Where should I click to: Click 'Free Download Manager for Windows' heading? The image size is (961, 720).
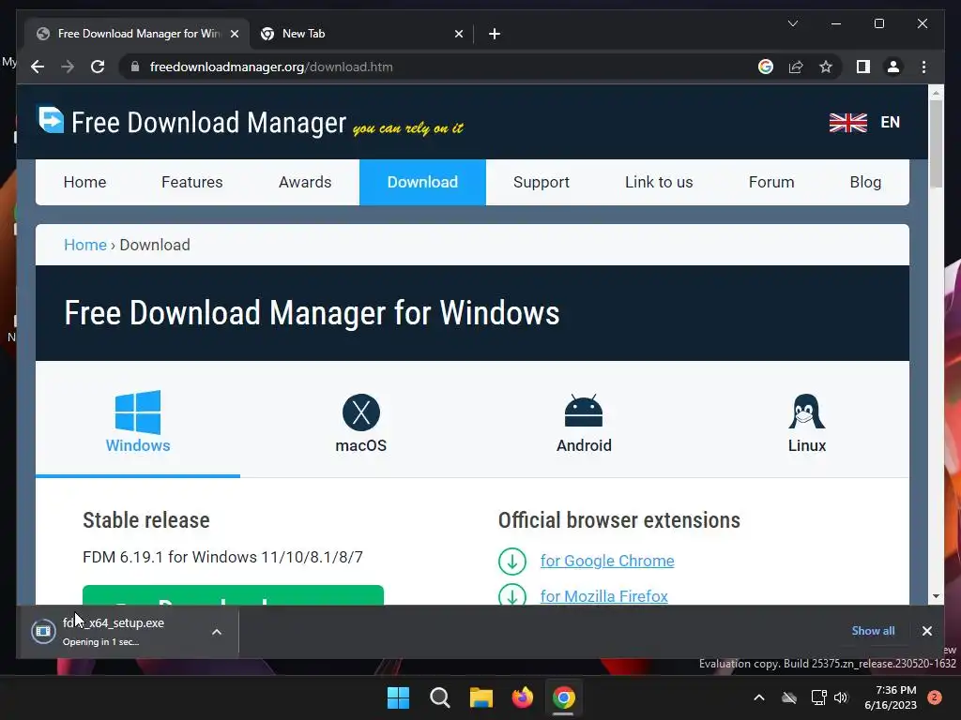pos(312,313)
